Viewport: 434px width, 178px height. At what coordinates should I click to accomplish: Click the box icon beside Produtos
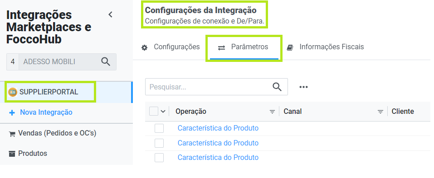[x=12, y=154]
